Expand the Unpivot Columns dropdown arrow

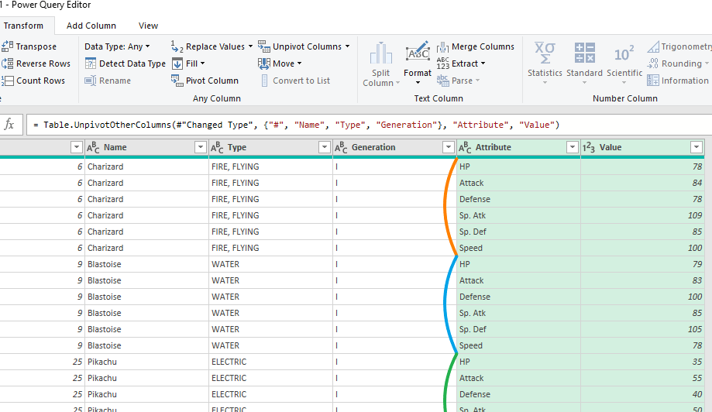point(347,46)
